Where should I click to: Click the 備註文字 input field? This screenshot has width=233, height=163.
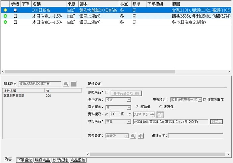[195, 136]
